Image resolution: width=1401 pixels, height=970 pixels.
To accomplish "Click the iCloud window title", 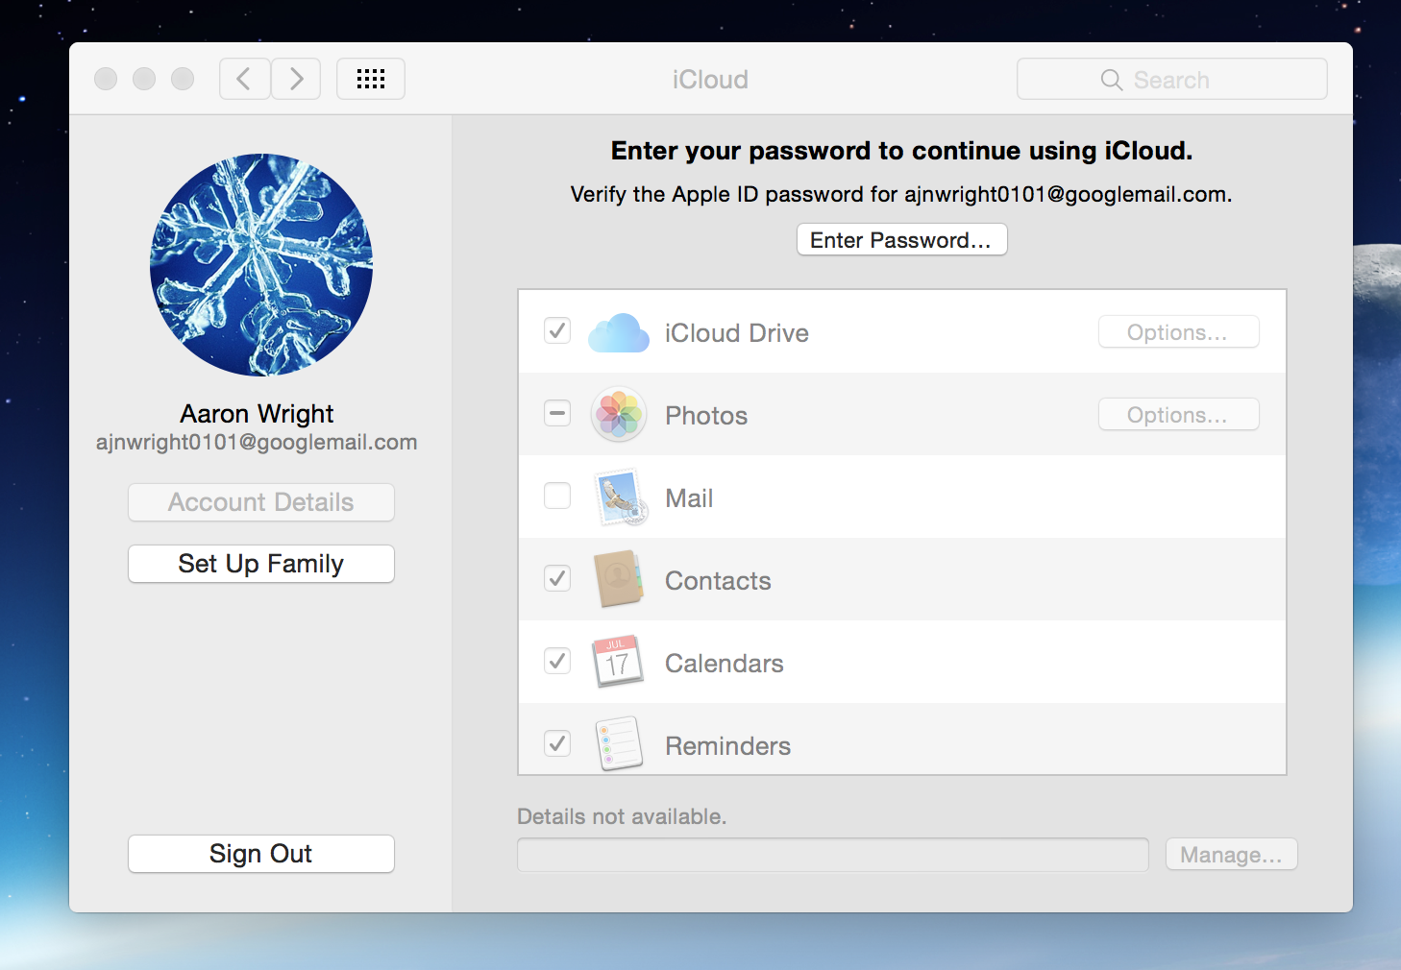I will (x=710, y=80).
